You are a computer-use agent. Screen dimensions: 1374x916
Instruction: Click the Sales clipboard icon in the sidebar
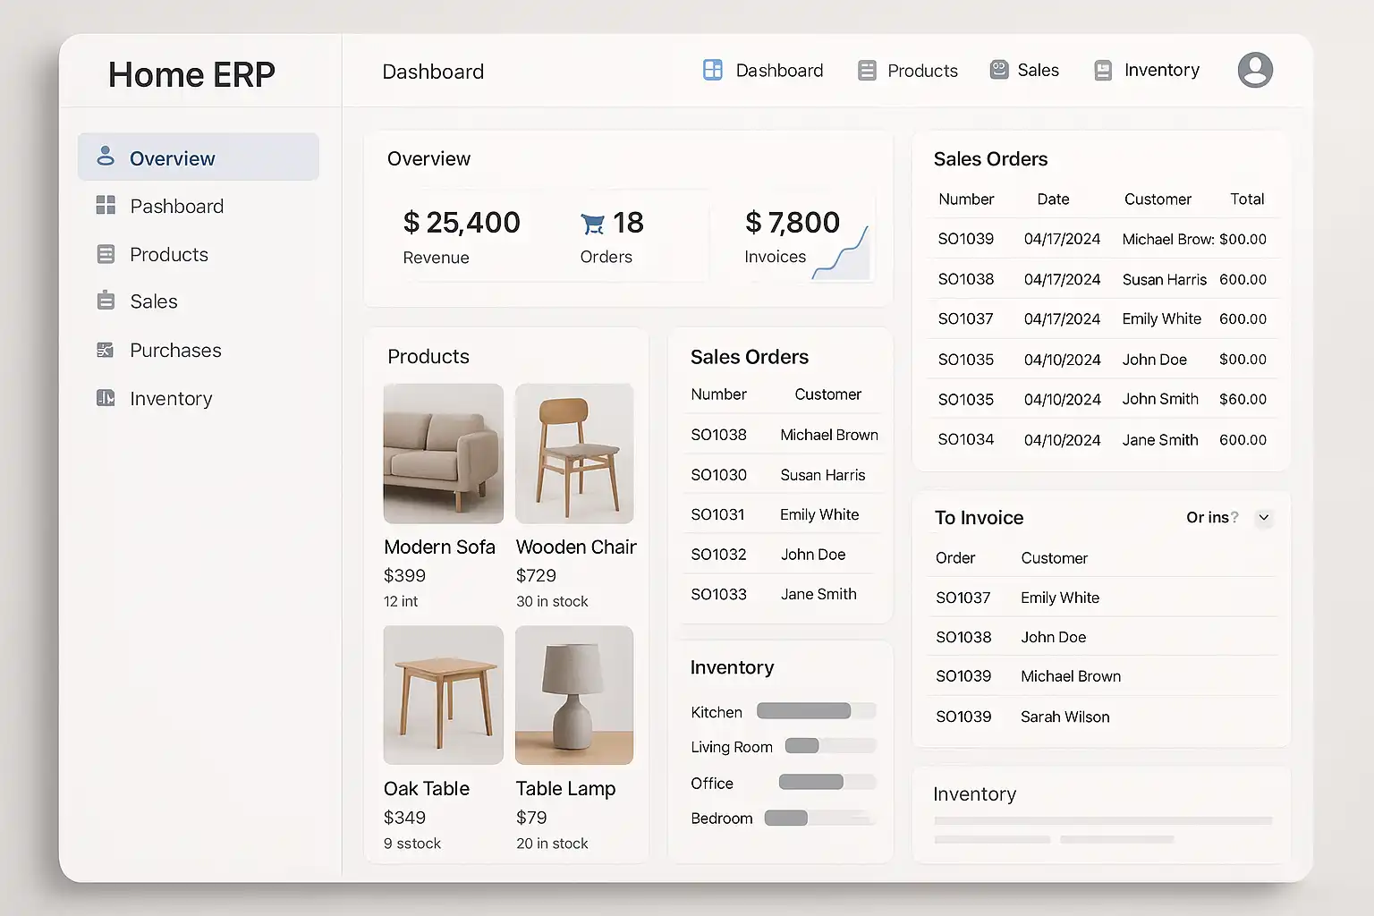pos(106,301)
